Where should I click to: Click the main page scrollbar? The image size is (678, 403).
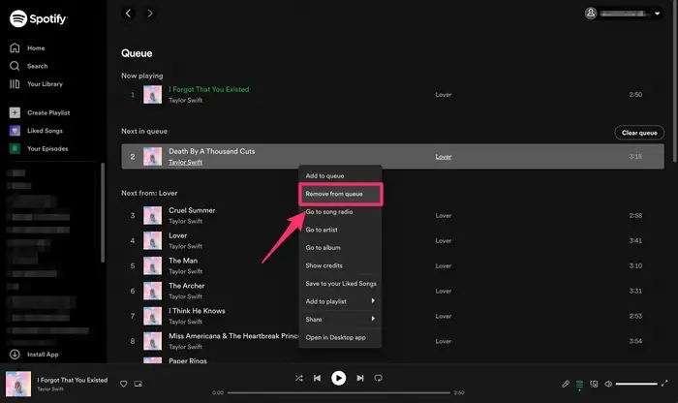click(x=675, y=80)
